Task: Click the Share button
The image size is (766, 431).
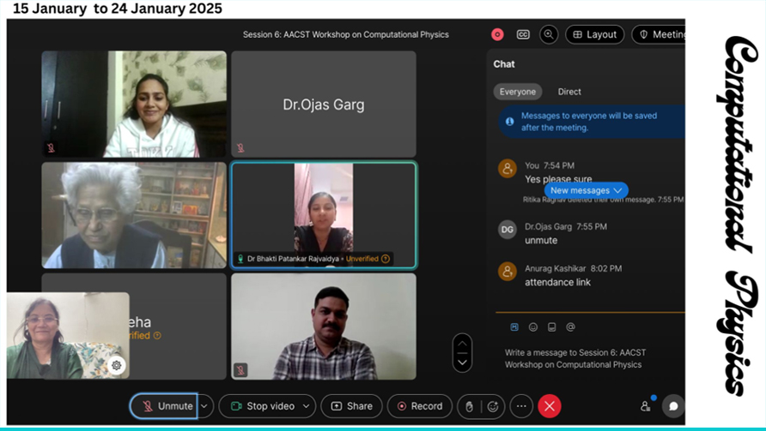Action: (351, 406)
